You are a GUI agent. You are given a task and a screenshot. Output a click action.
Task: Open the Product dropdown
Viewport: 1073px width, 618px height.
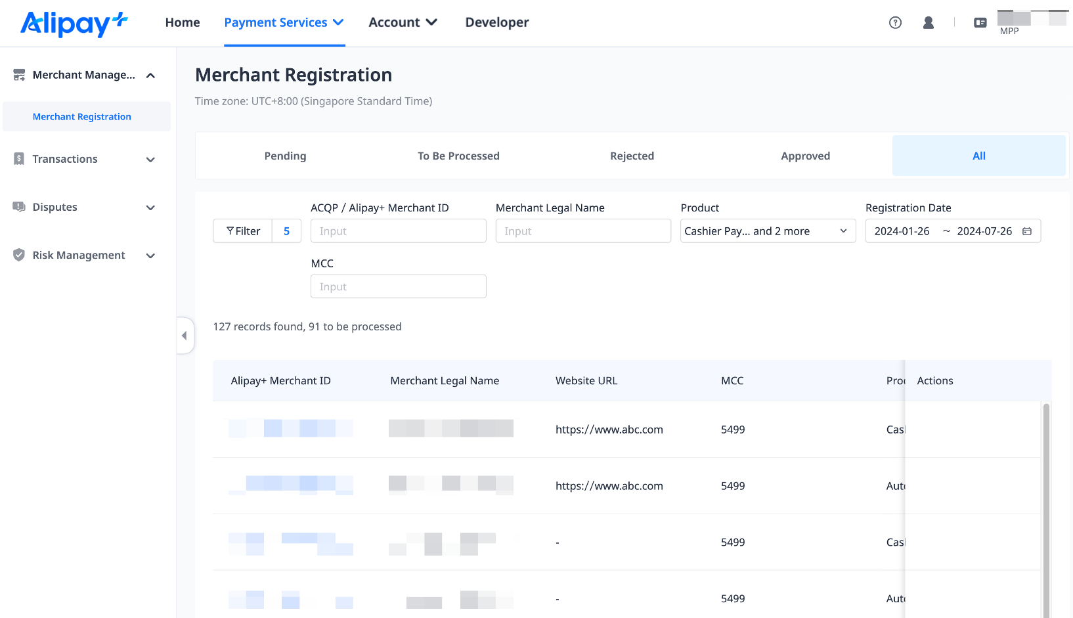click(768, 231)
